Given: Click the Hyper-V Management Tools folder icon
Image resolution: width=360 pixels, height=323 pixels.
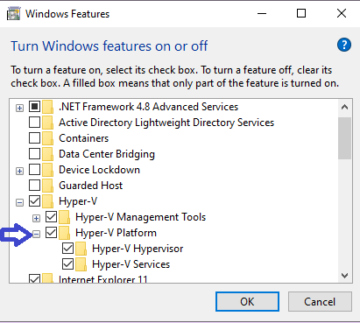Looking at the screenshot, I should [65, 217].
